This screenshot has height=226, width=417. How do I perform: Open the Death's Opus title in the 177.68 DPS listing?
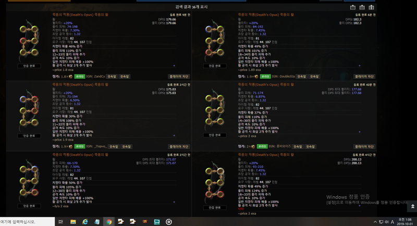266,84
